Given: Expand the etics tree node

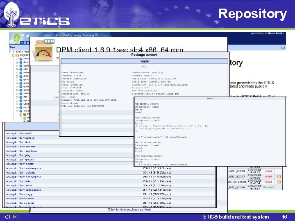Looking at the screenshot, I should (17, 69).
